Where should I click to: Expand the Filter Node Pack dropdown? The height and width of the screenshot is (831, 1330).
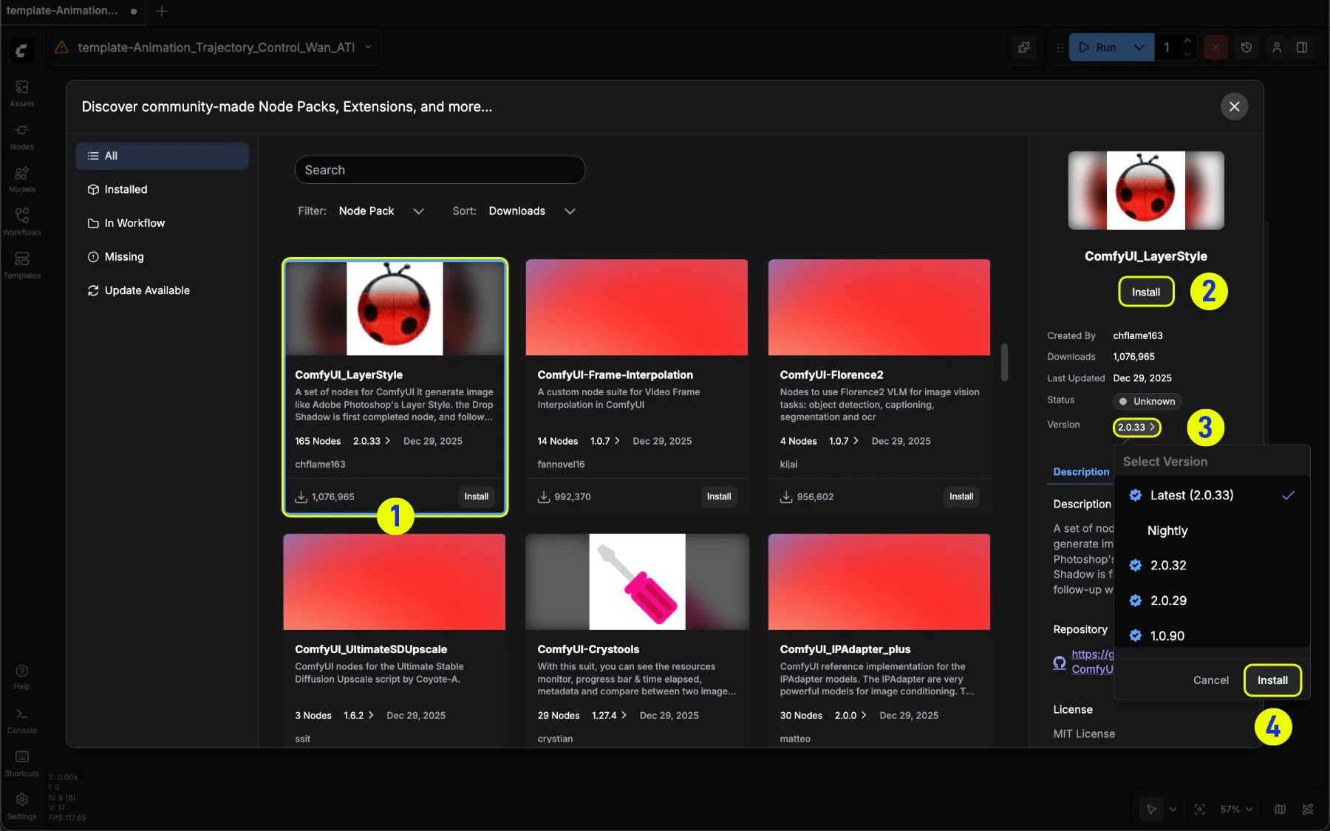click(381, 211)
